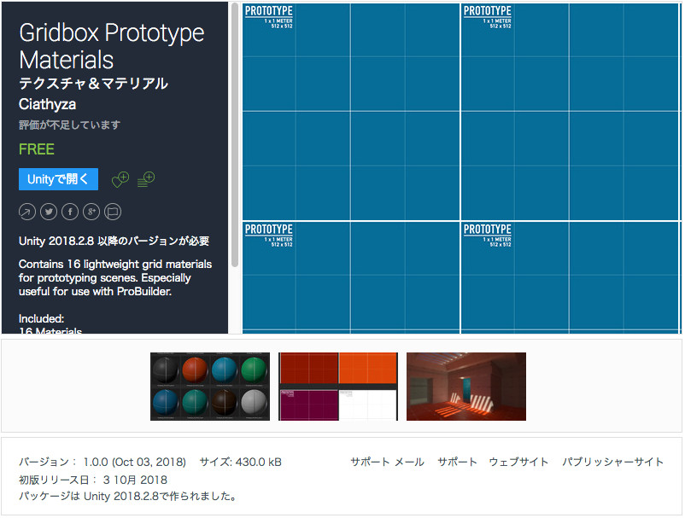Click the blue prototype grid preview image
Viewport: 685px width, 518px height.
pos(462,168)
